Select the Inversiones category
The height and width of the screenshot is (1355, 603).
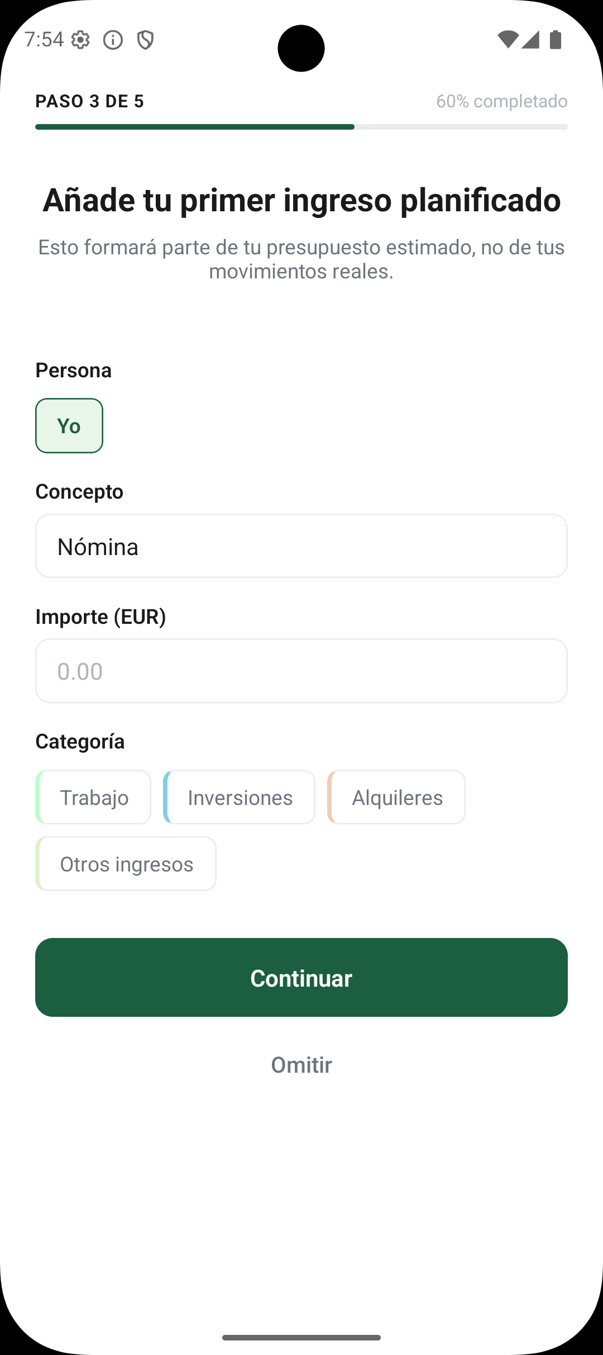pos(239,797)
